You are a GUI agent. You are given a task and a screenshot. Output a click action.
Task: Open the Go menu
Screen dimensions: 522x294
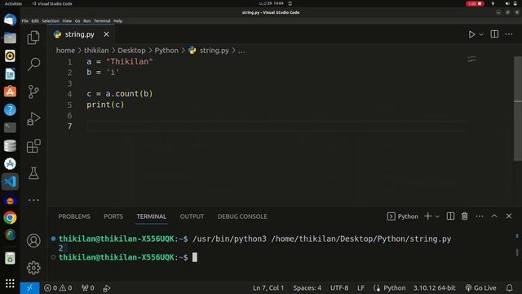point(77,21)
